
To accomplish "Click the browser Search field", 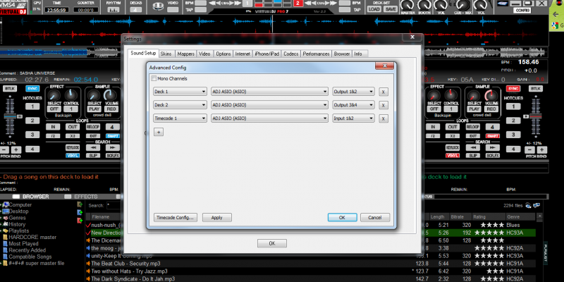I will tap(114, 205).
